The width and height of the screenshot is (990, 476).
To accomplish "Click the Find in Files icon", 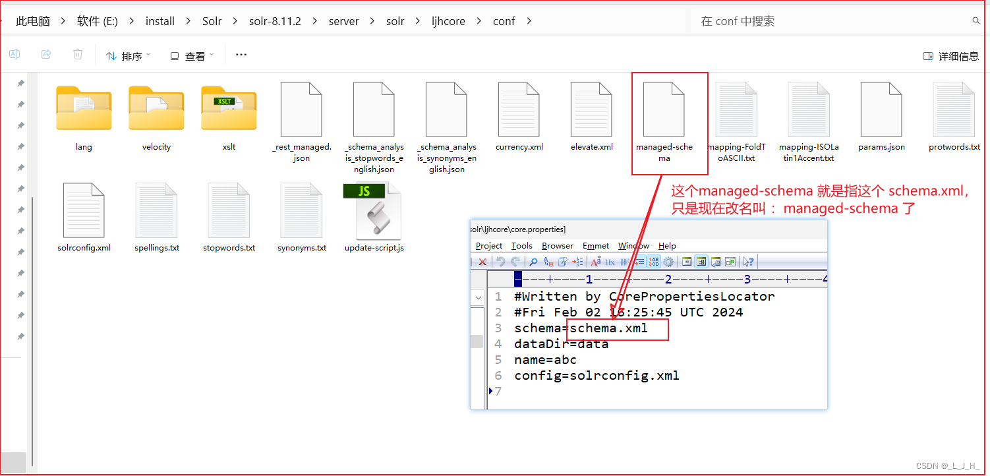I will point(563,262).
